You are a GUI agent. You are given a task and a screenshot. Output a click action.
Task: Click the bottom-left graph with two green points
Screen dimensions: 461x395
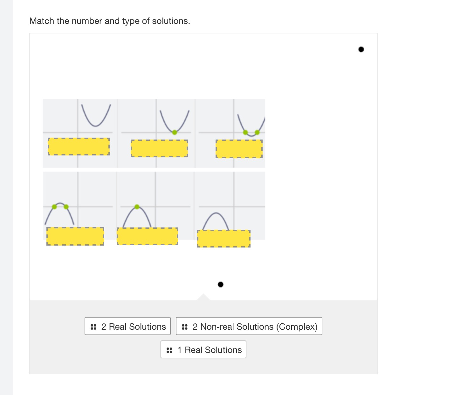(x=79, y=206)
